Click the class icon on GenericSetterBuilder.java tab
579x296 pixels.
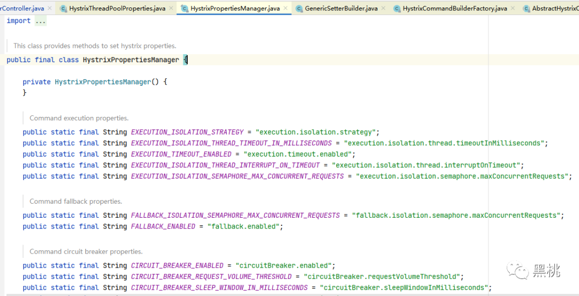point(299,9)
